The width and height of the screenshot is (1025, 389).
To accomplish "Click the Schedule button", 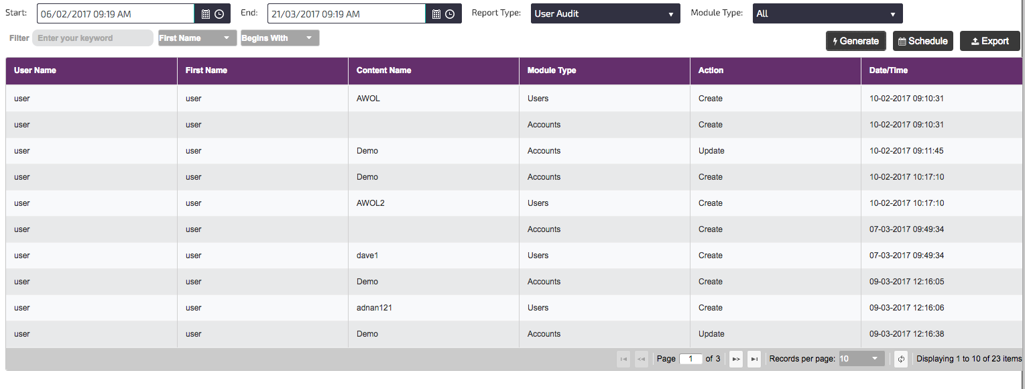I will coord(922,41).
